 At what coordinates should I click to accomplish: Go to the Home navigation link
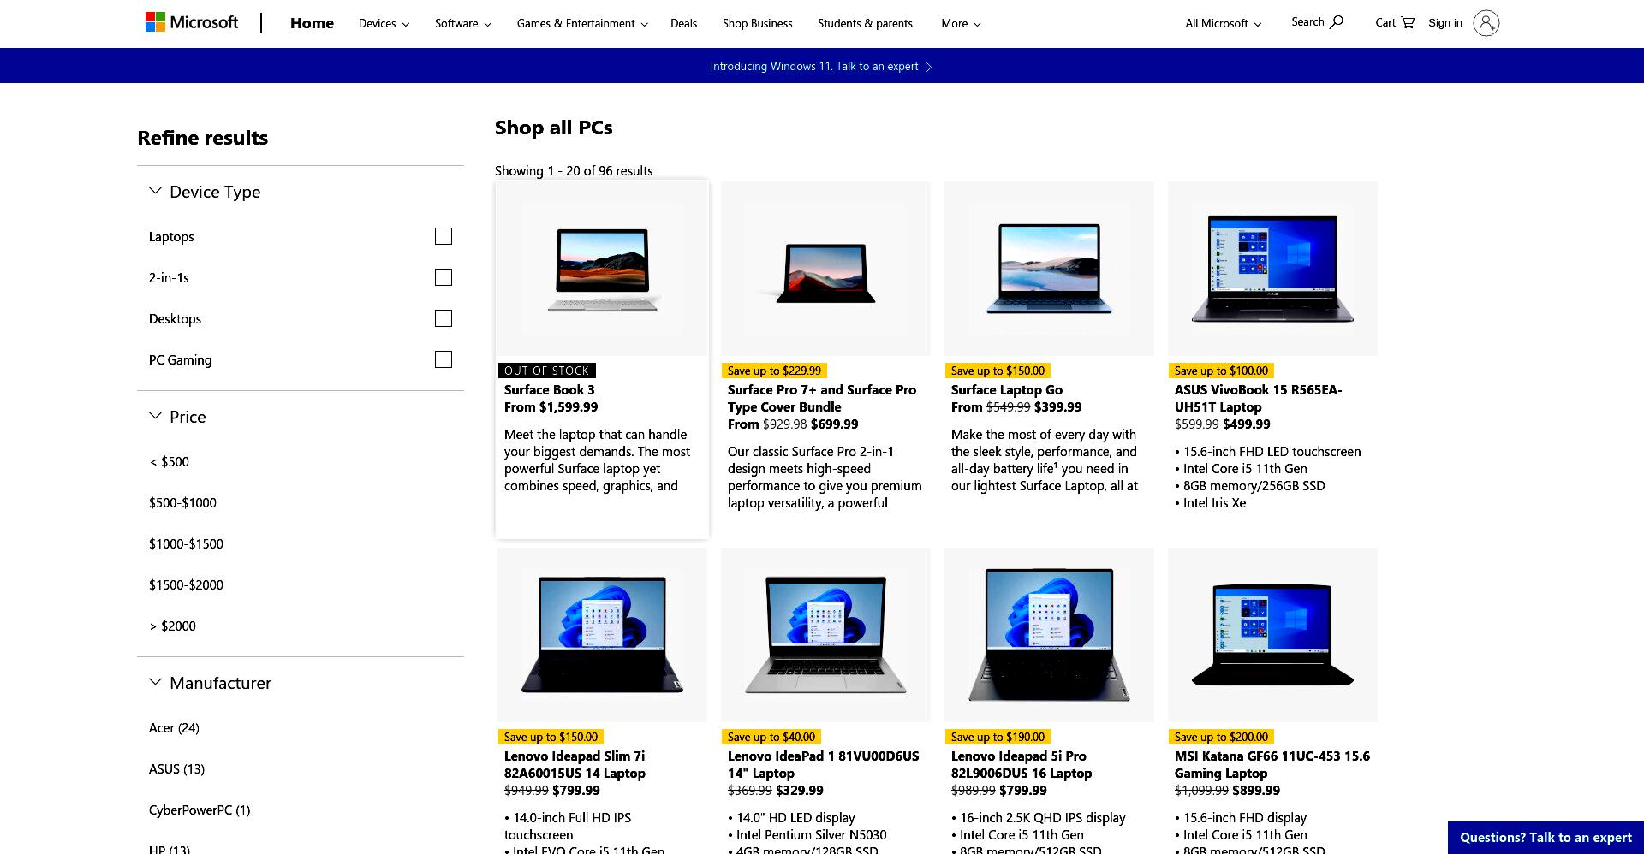312,23
